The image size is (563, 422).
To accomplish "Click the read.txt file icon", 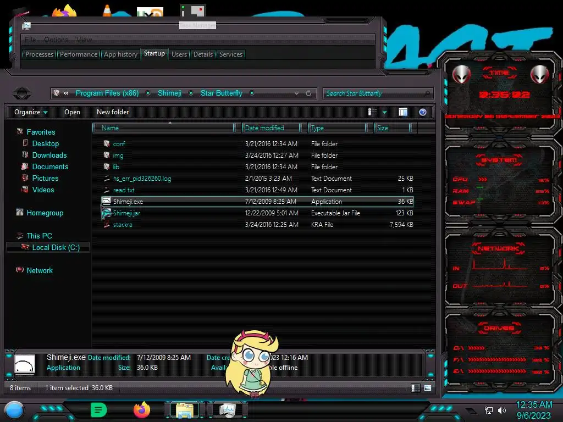I will [x=107, y=190].
